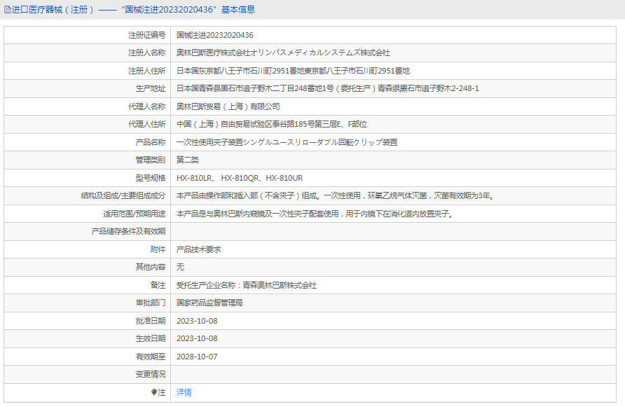Click the lightbulb icon beside 注
This screenshot has height=407, width=625.
pos(154,392)
